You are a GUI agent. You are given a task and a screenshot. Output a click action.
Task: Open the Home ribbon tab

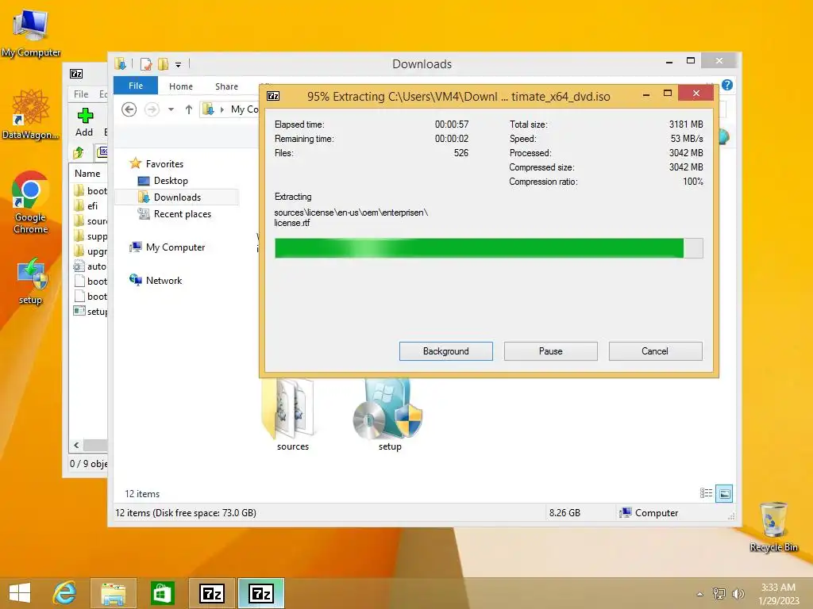[181, 86]
